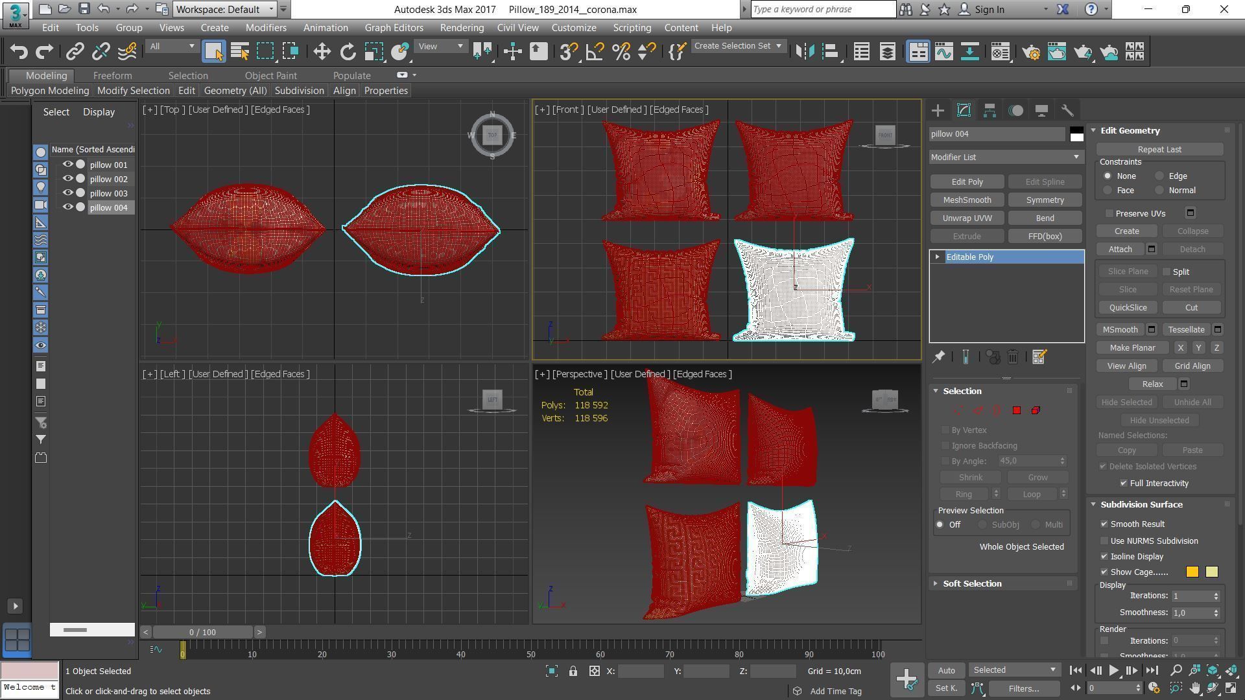The width and height of the screenshot is (1245, 700).
Task: Play the animation
Action: [1113, 671]
